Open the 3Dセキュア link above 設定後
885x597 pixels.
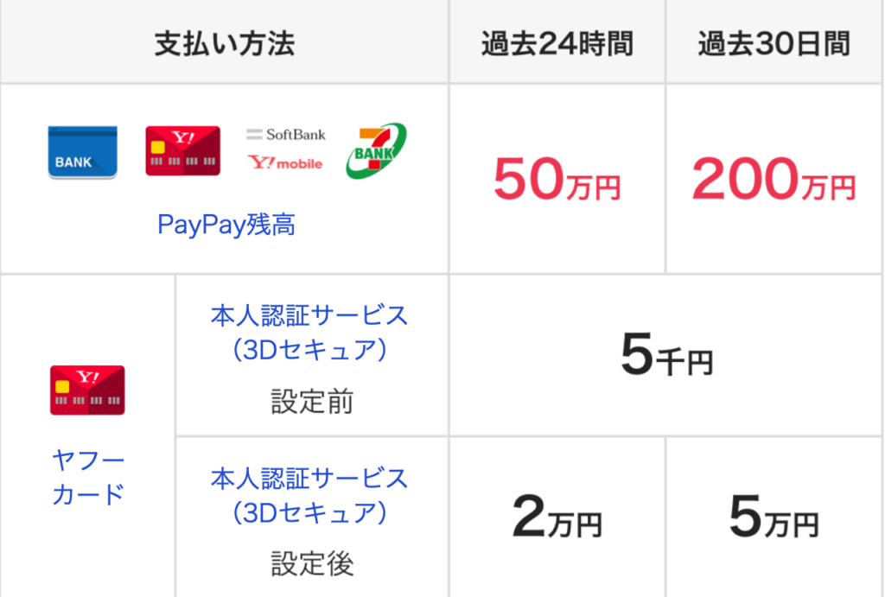(x=309, y=496)
